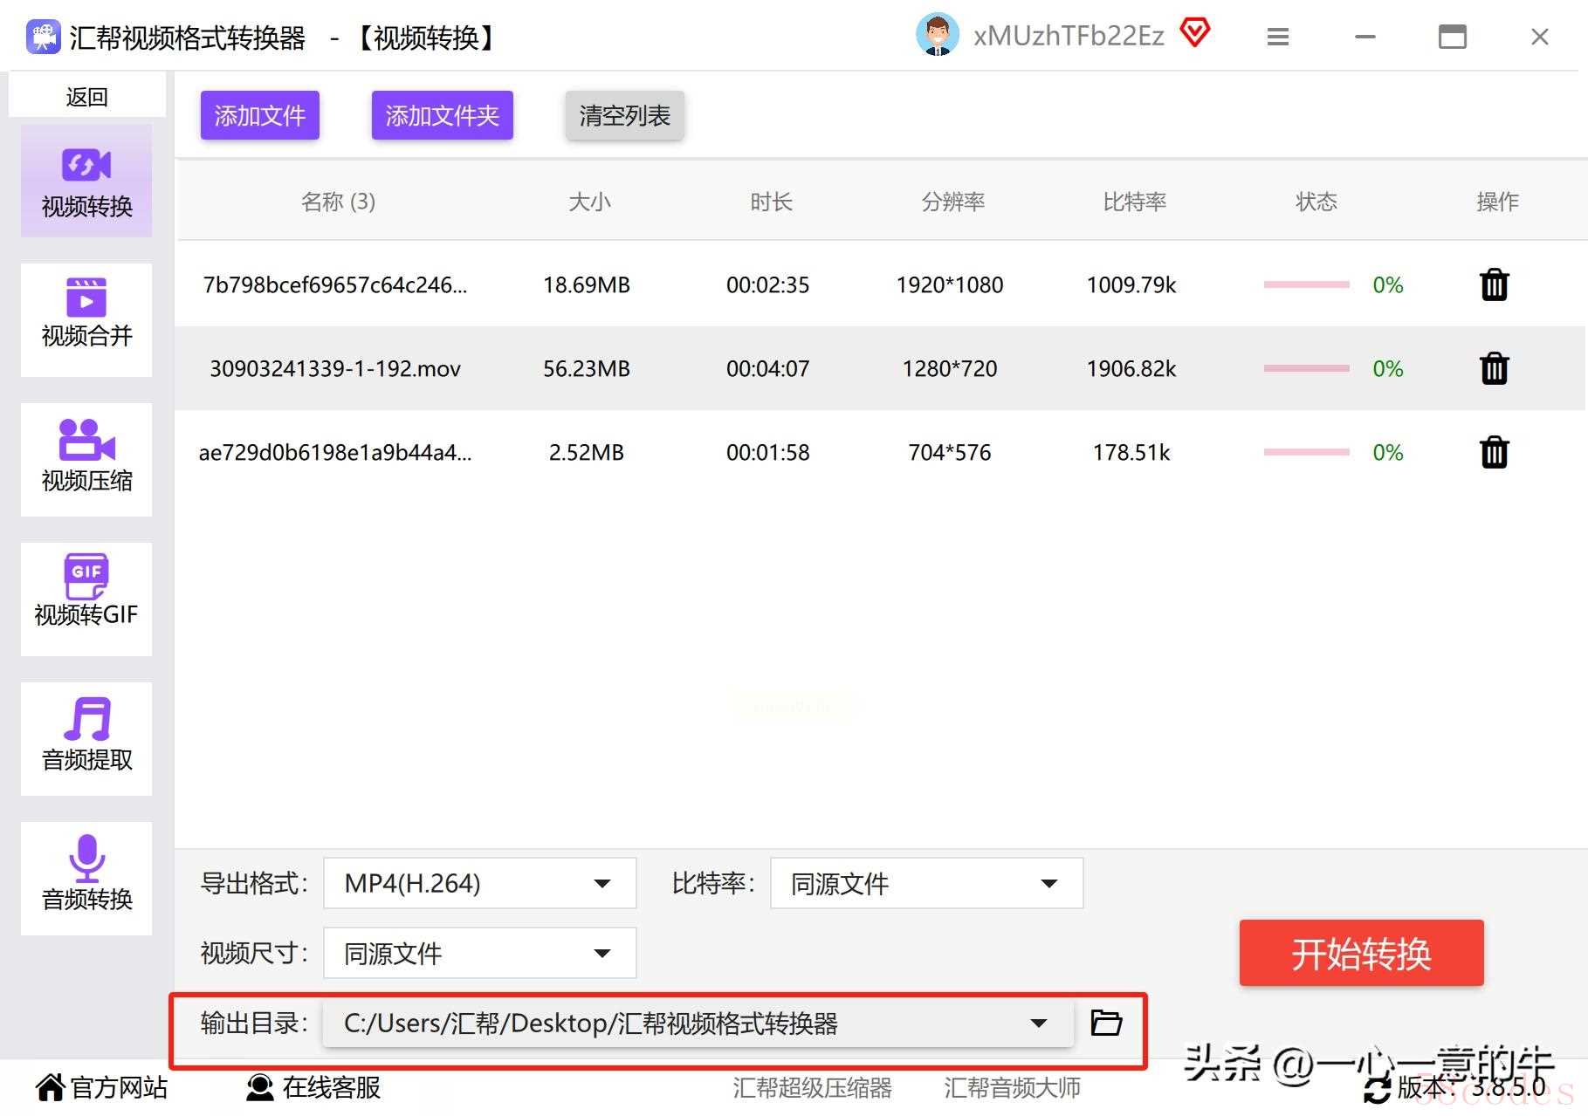Click the 704*576 resolution cell
Viewport: 1588px width, 1116px height.
950,453
